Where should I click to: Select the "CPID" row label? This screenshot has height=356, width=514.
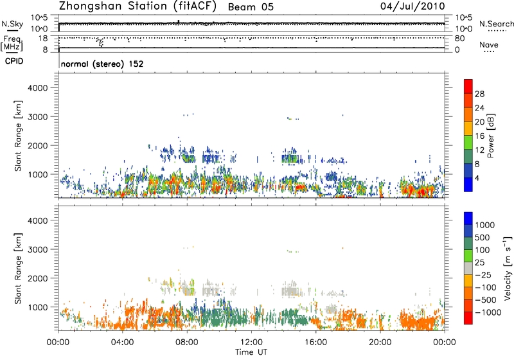click(14, 61)
